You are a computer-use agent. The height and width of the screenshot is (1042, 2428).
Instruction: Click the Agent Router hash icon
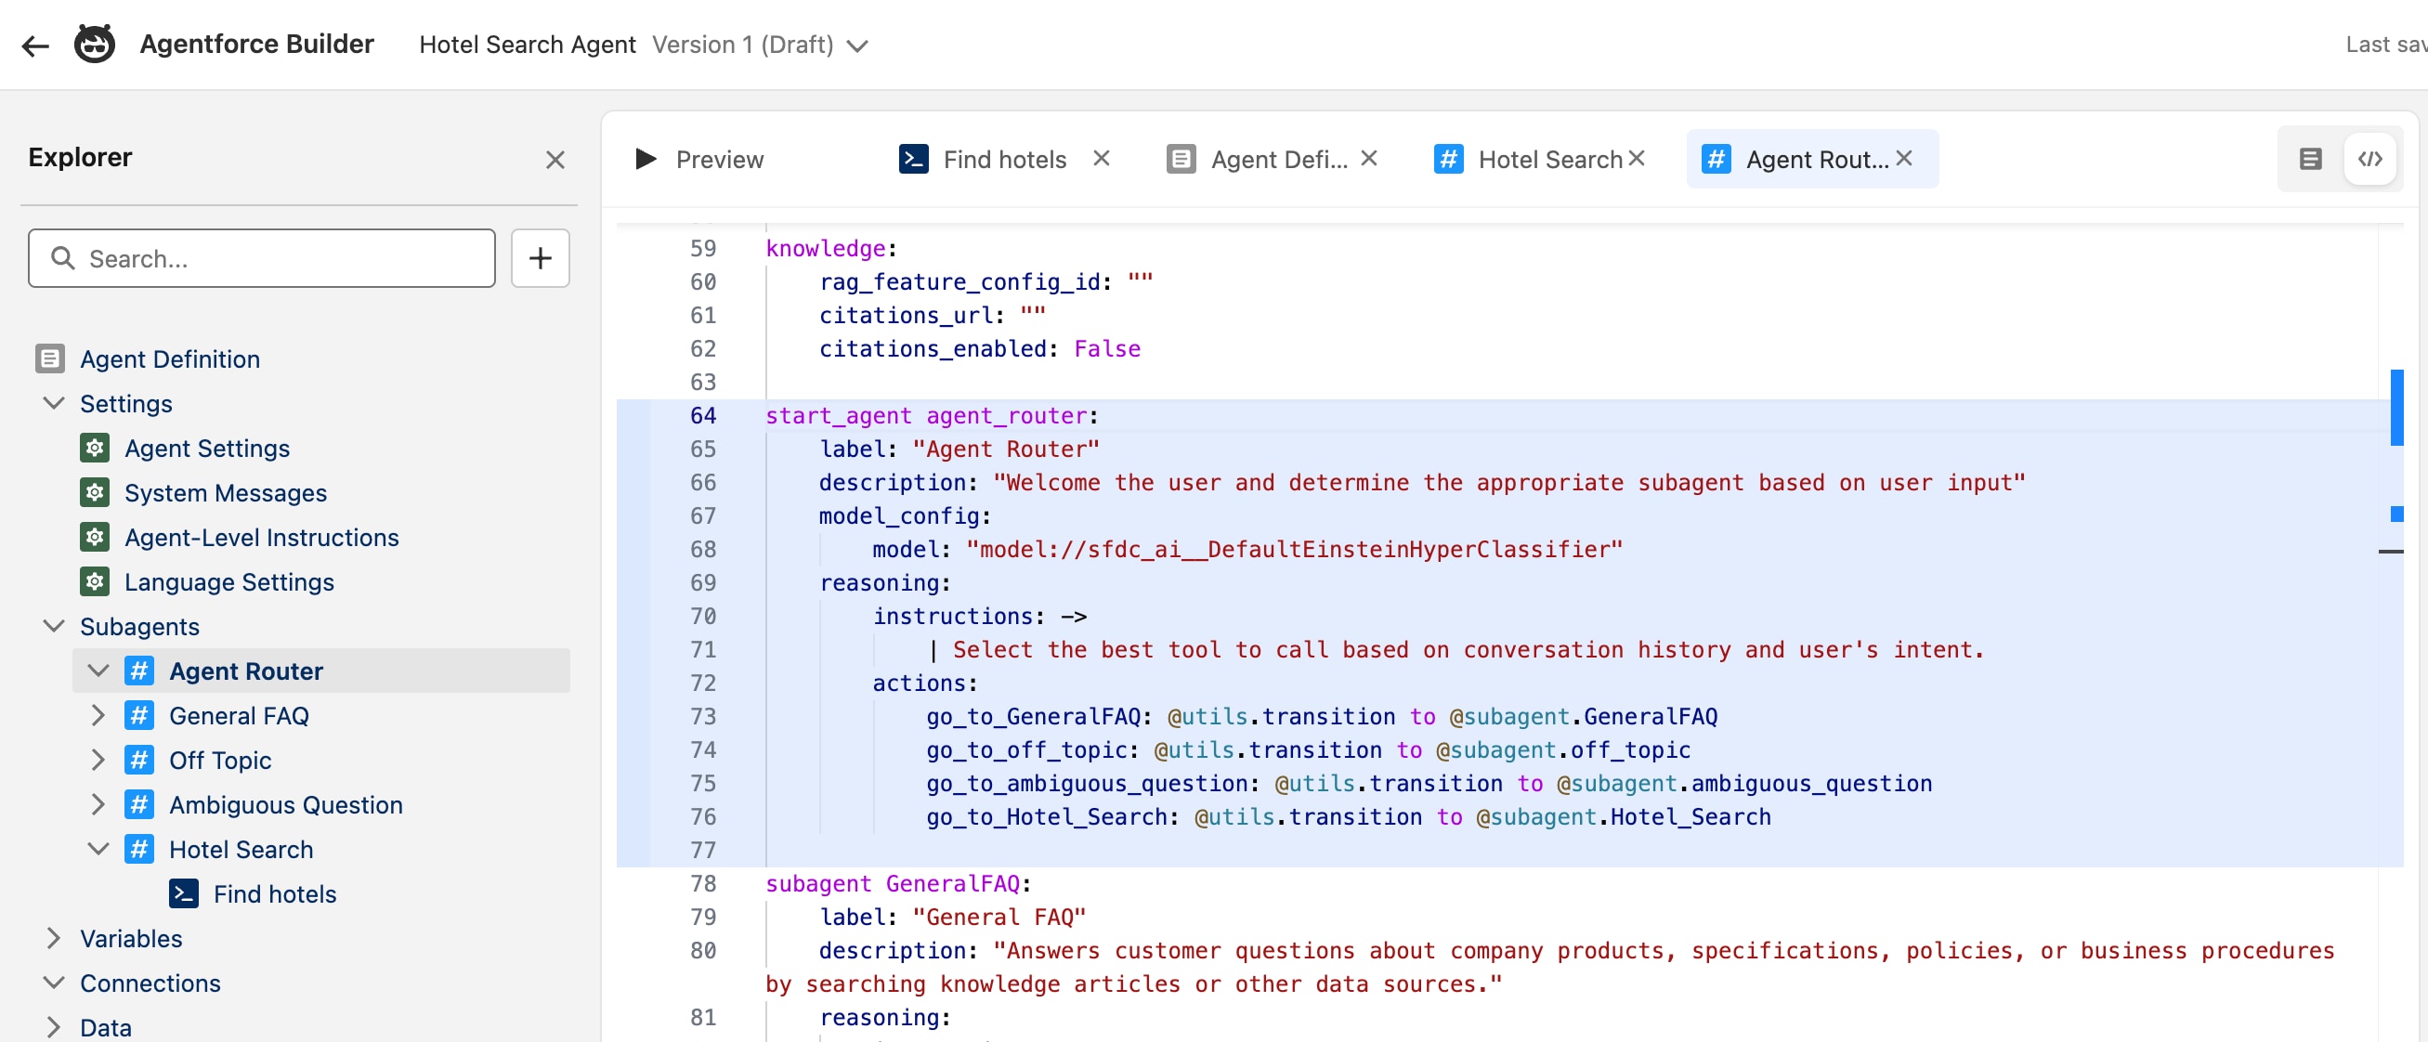139,671
